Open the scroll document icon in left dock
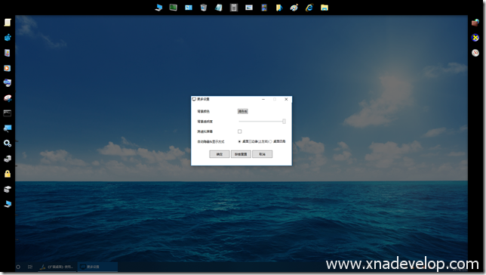The image size is (486, 275). (8, 23)
